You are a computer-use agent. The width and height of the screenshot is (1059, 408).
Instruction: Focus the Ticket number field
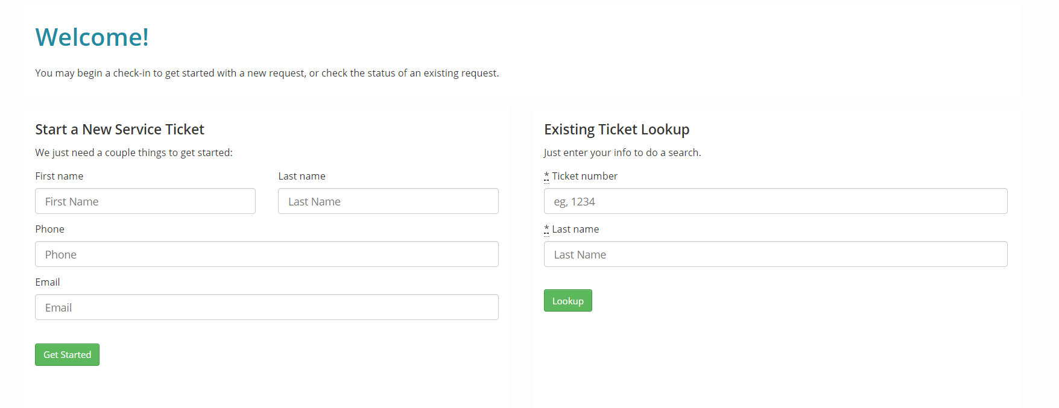(776, 201)
